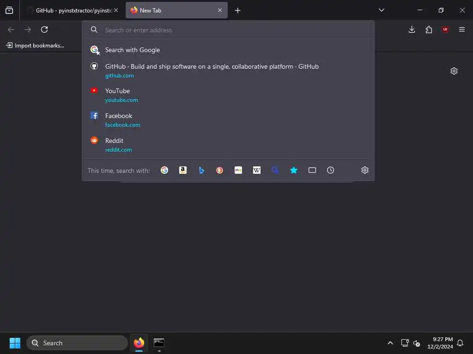
Task: Close the New Tab tab
Action: tap(220, 11)
